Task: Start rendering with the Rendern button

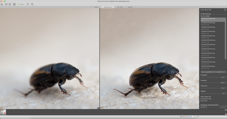Action: point(21,4)
